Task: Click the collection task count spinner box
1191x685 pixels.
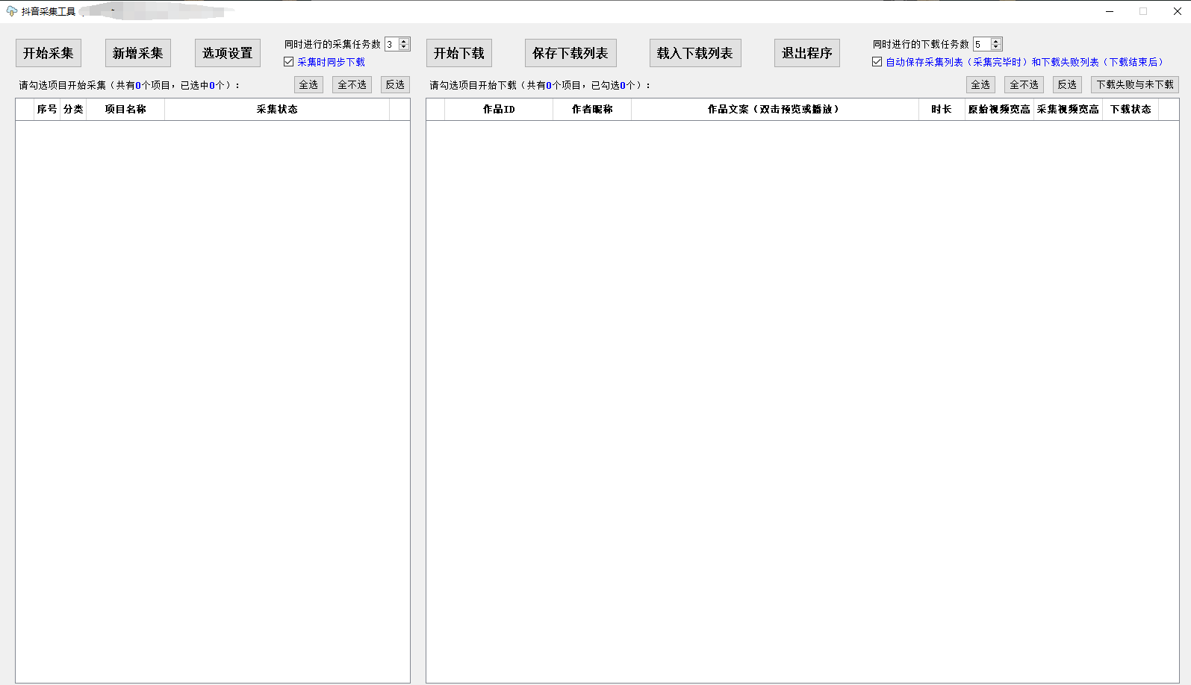Action: coord(392,45)
